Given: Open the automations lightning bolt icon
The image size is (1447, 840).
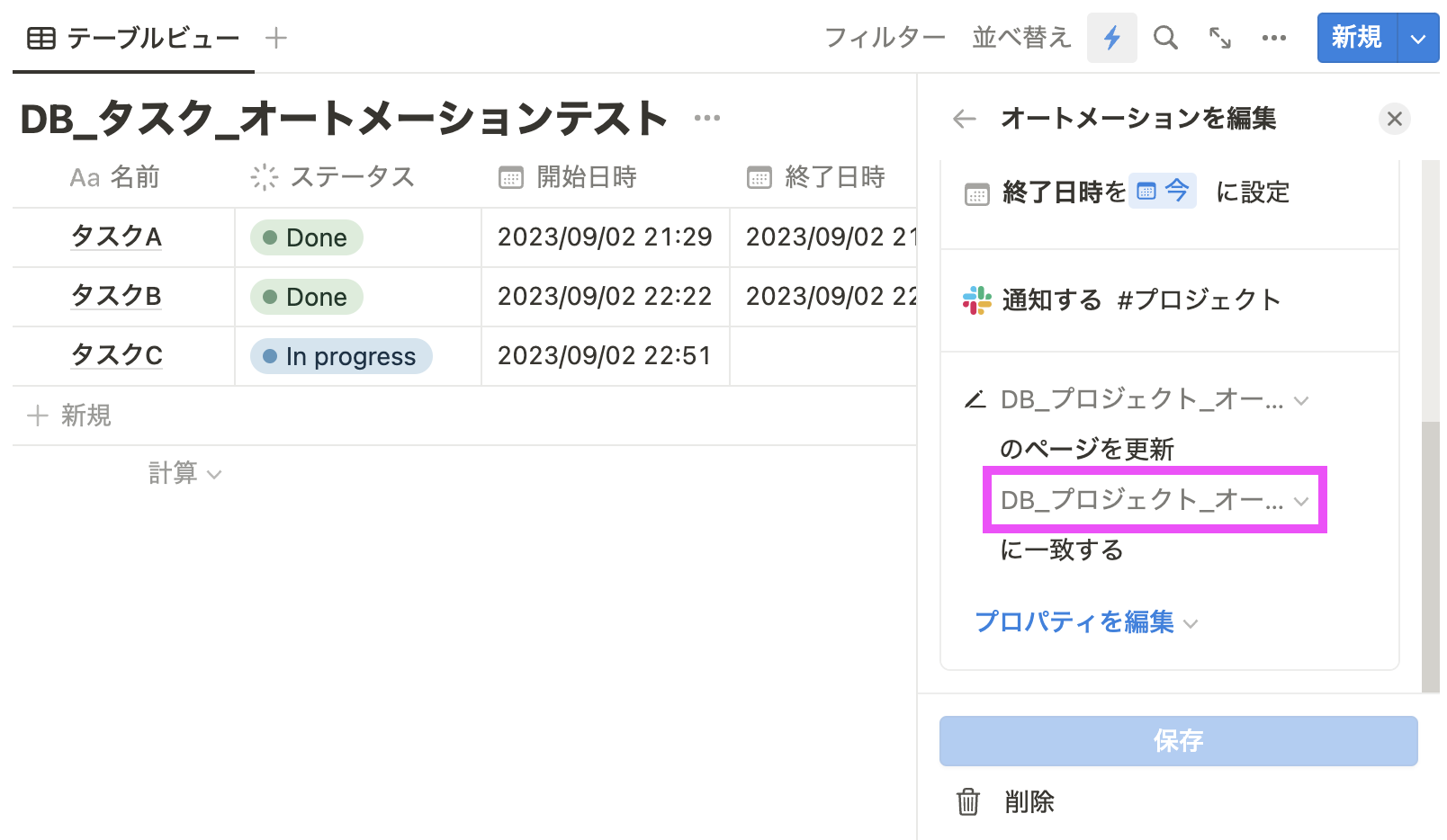Looking at the screenshot, I should point(1112,38).
